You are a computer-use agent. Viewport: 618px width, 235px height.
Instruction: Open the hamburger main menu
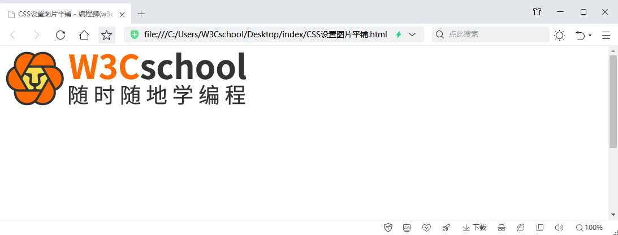pyautogui.click(x=606, y=35)
